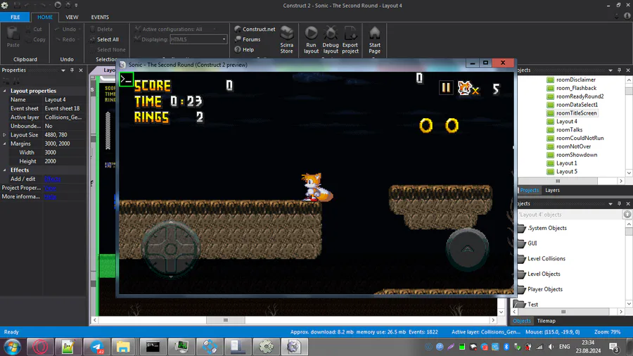633x356 pixels.
Task: Pin the Objects panel
Action: coord(619,204)
